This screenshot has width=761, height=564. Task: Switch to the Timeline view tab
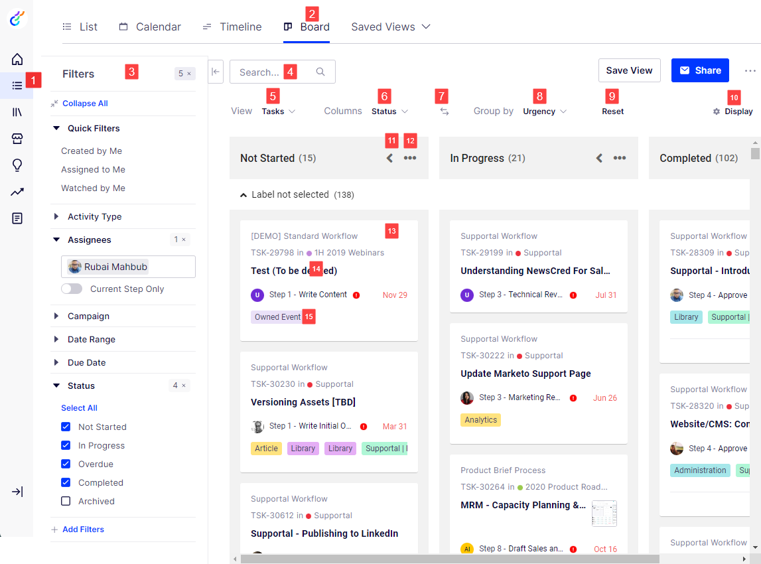232,27
